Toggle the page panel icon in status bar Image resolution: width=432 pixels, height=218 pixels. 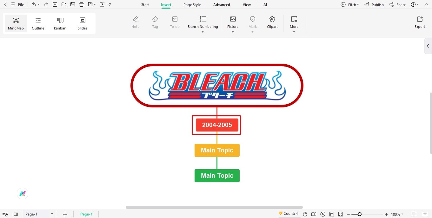pos(15,214)
